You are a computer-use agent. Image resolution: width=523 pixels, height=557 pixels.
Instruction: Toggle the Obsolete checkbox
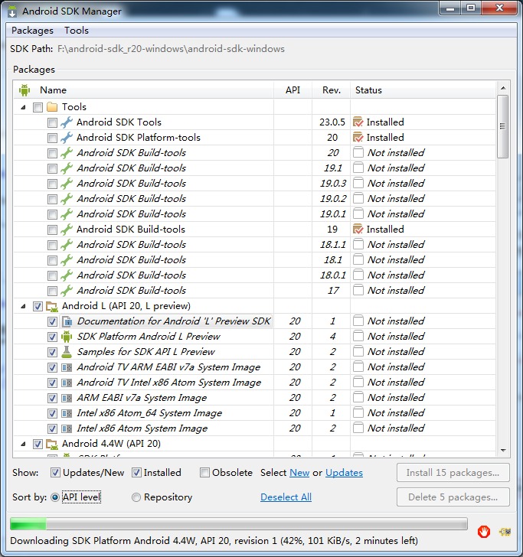pyautogui.click(x=204, y=473)
